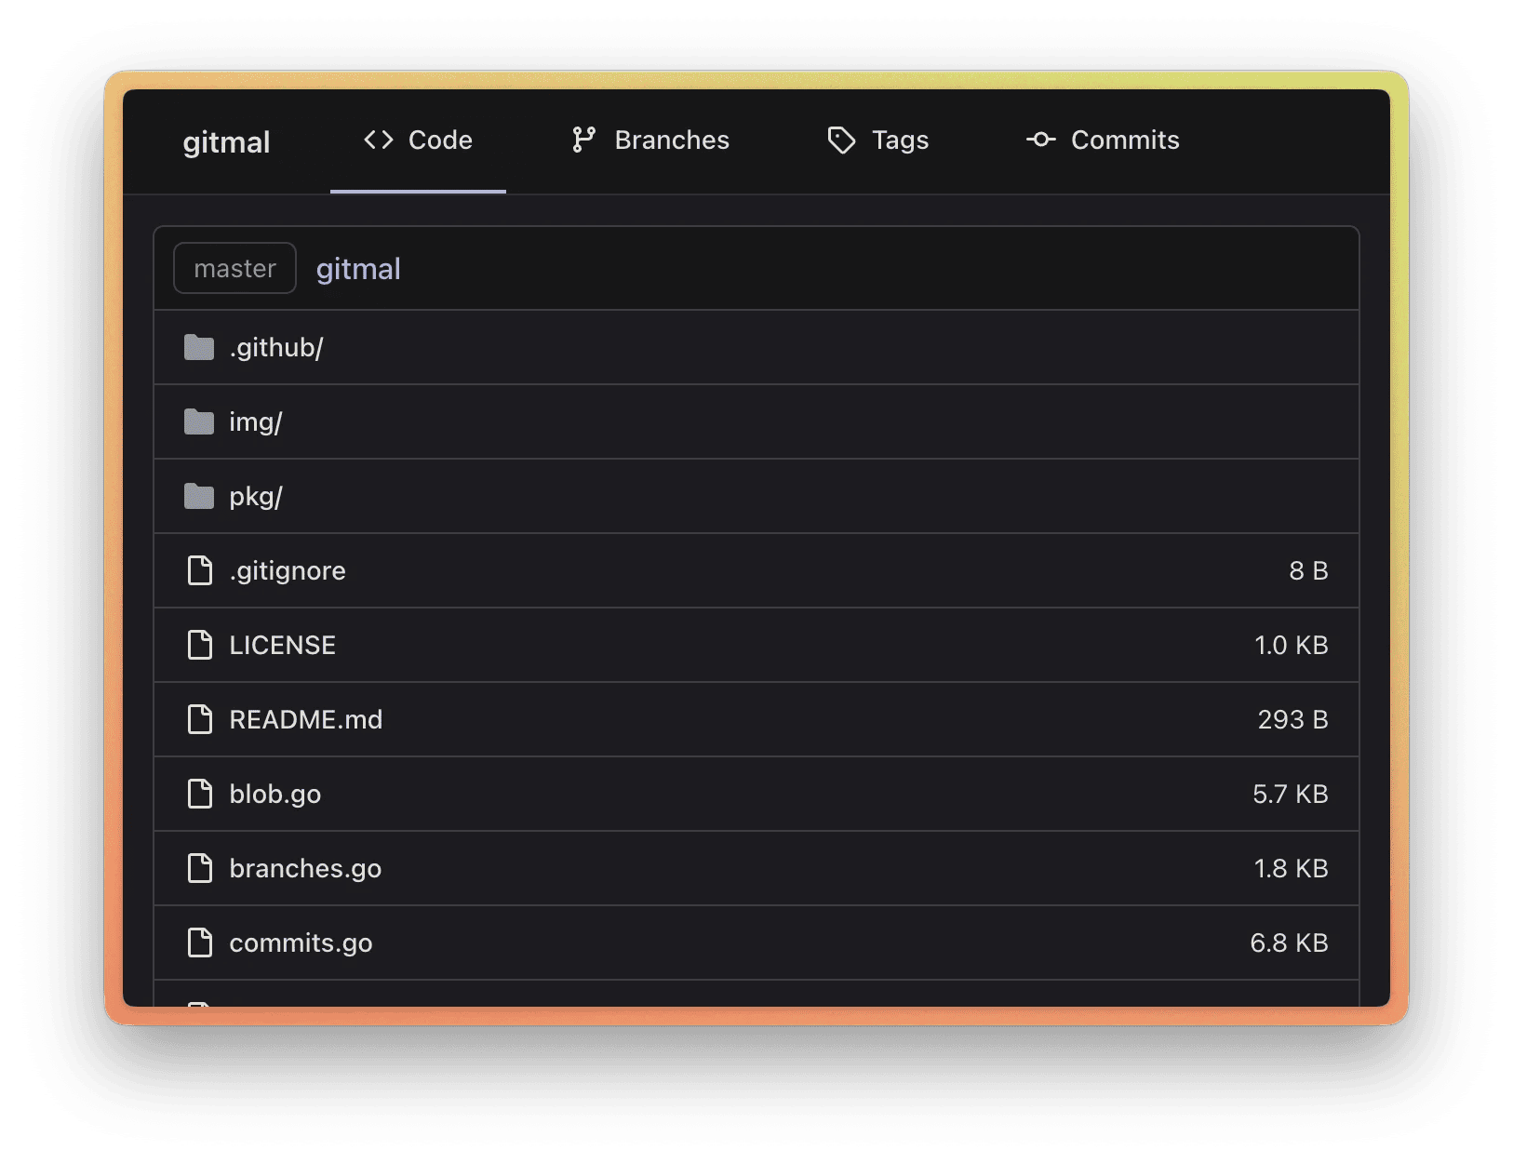Open the pkg/ directory
This screenshot has height=1163, width=1513.
coord(256,497)
